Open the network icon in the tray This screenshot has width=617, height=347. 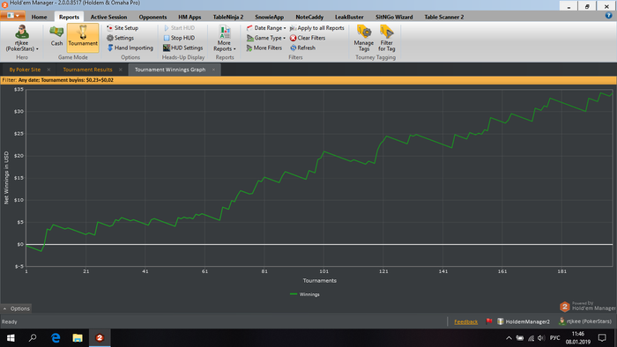pyautogui.click(x=531, y=338)
